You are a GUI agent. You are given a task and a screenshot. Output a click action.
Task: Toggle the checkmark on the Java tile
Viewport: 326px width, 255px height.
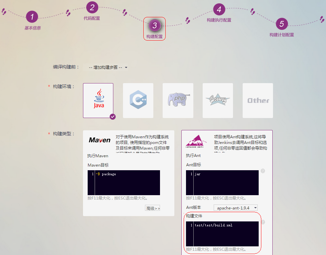pos(113,117)
